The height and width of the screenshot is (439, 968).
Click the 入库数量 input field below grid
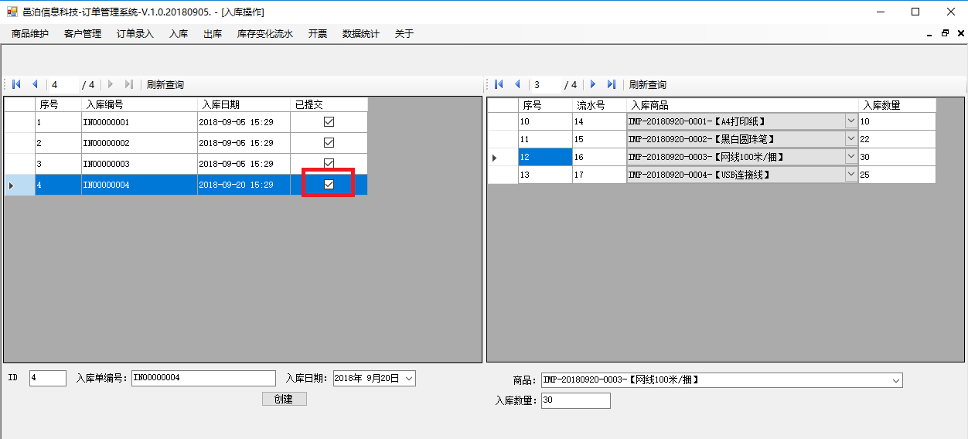(576, 400)
